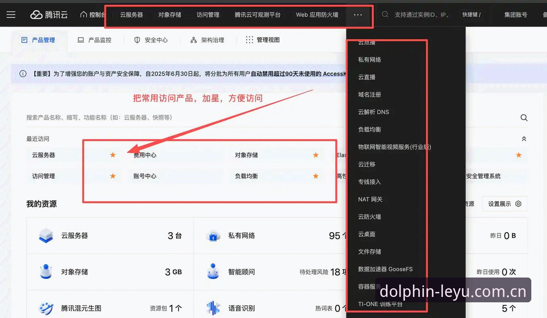Open the 控制台 home link

coord(92,14)
